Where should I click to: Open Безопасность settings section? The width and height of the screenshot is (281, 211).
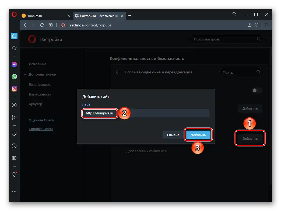[x=40, y=85]
